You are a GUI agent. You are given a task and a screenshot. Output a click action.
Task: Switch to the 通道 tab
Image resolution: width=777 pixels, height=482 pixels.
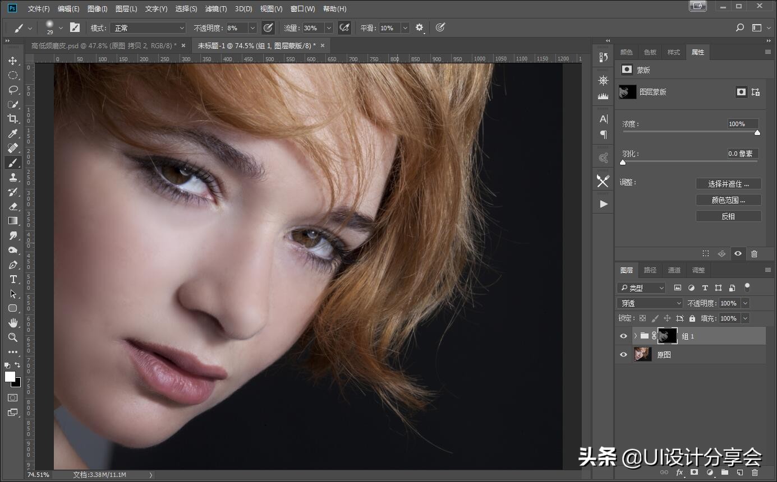[x=674, y=270]
